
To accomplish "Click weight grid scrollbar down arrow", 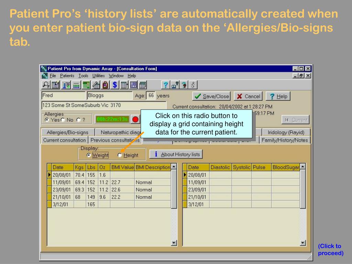I will (174, 243).
